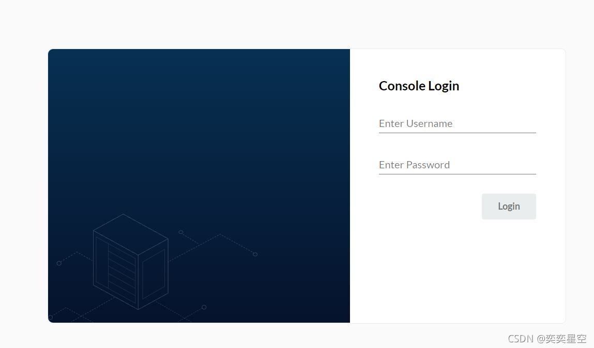
Task: Click the underline beneath Enter Password
Action: (x=457, y=174)
